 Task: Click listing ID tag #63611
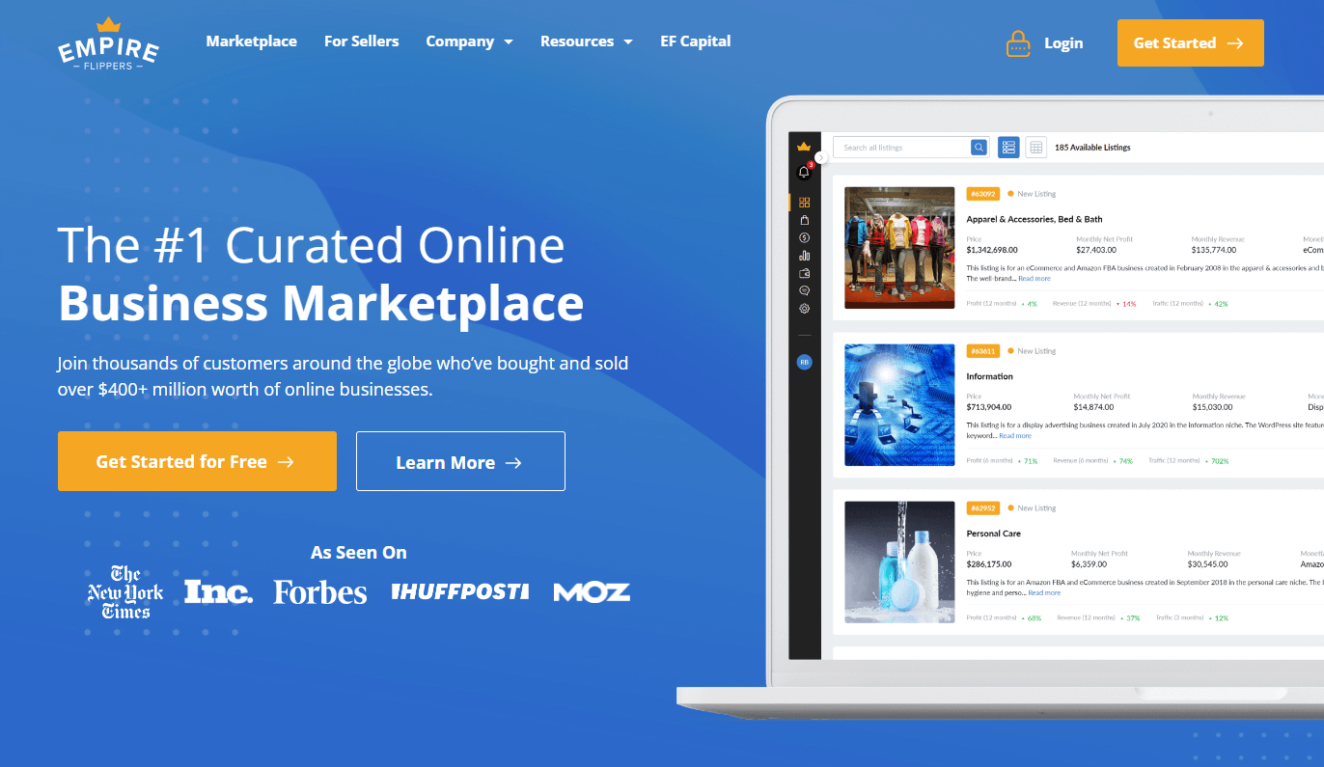tap(982, 351)
